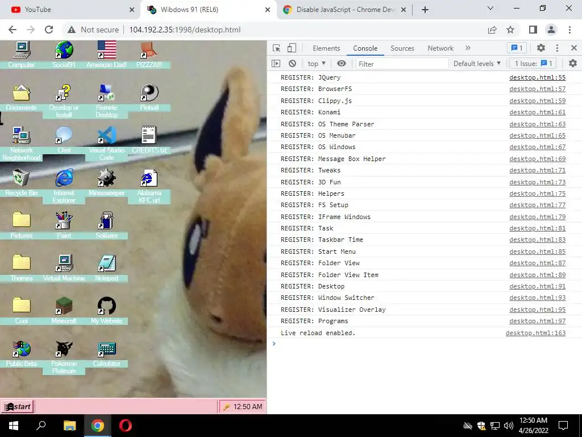Bookmark this page with star icon
The height and width of the screenshot is (437, 582).
(x=511, y=30)
